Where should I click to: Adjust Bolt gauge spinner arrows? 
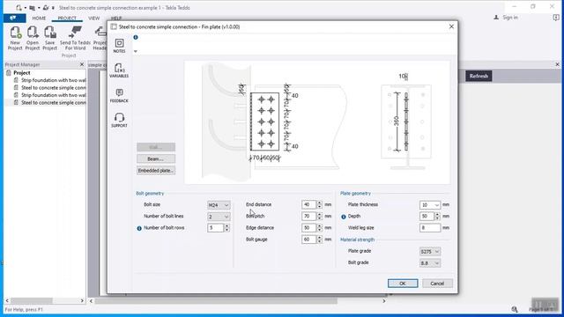(x=319, y=239)
